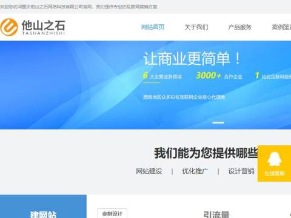Click the 引流量 heading
291x218 pixels.
(x=216, y=214)
